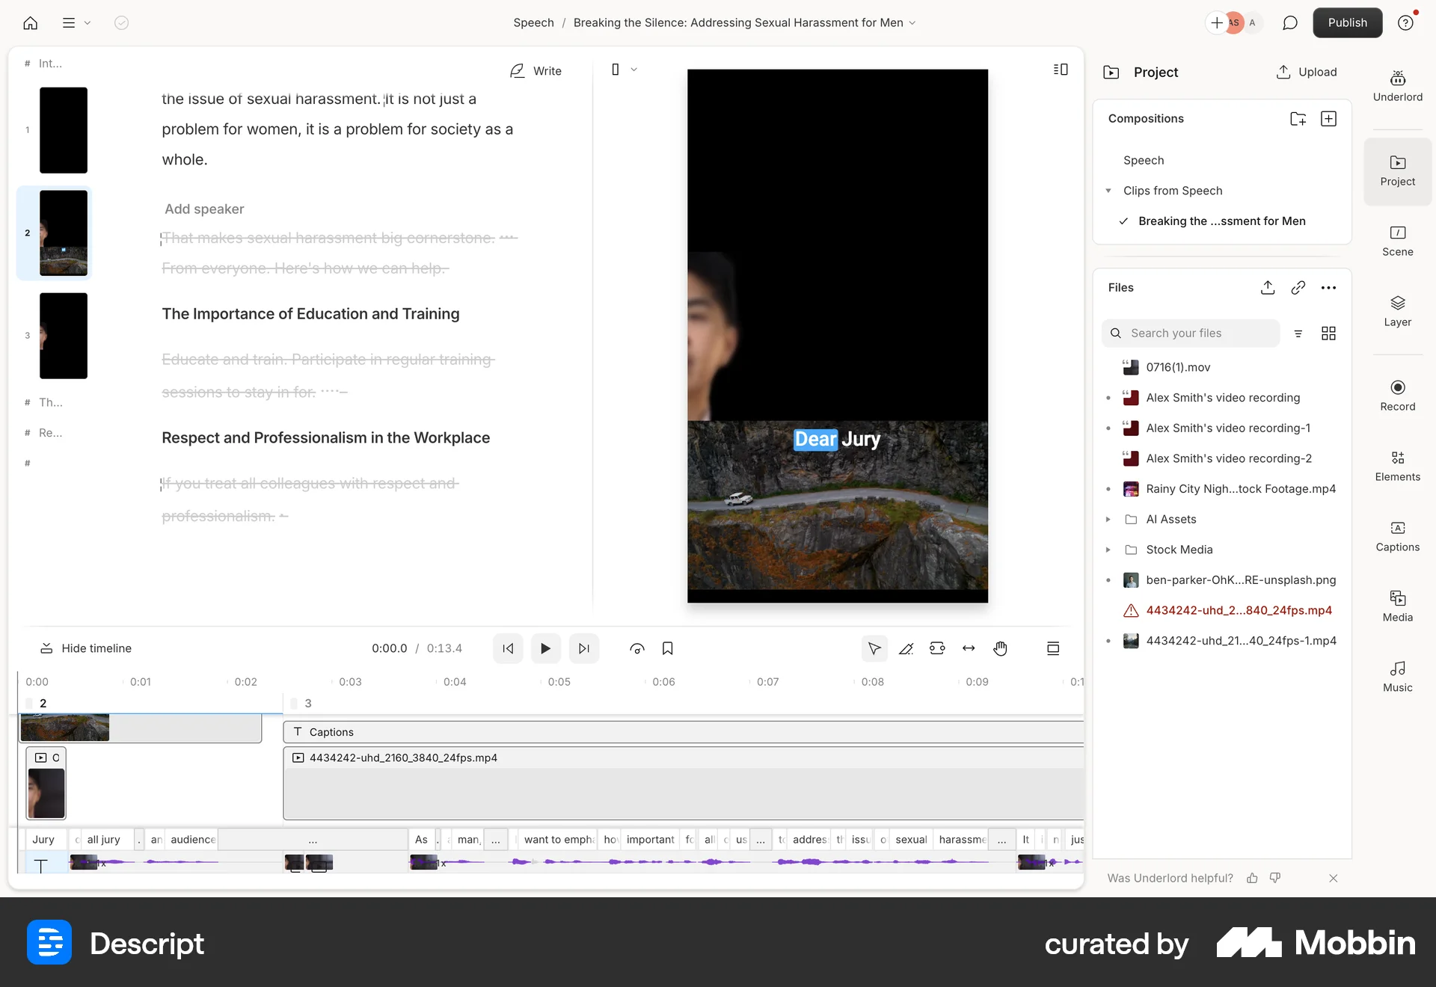Open the aspect ratio dropdown above the preview
The height and width of the screenshot is (987, 1436).
pyautogui.click(x=623, y=70)
